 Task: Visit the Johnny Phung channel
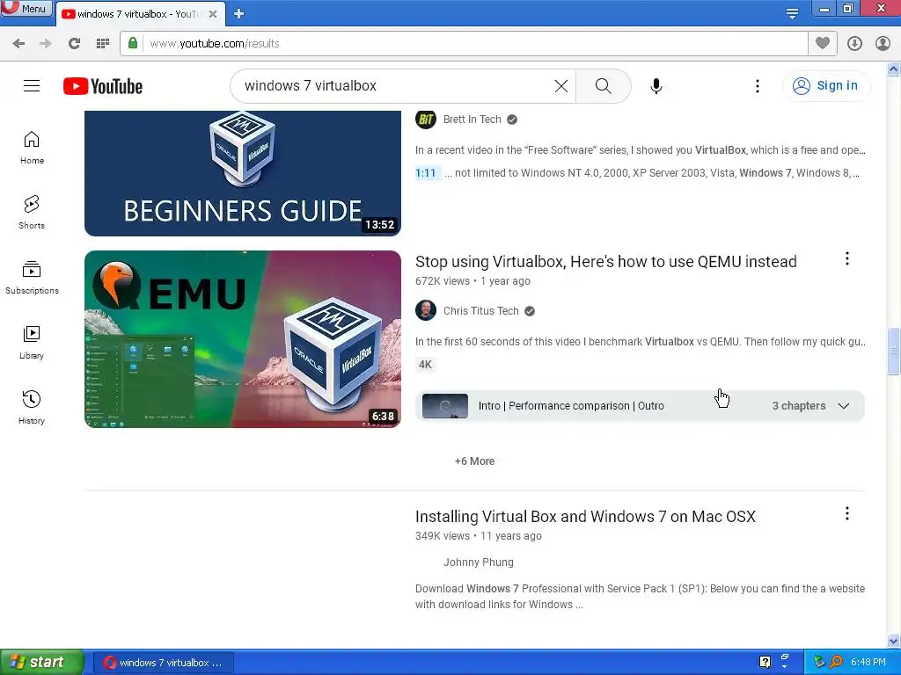pyautogui.click(x=478, y=562)
